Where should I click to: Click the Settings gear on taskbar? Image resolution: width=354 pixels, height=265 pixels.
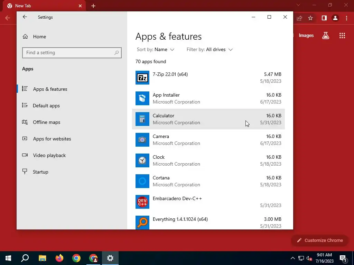click(x=110, y=258)
